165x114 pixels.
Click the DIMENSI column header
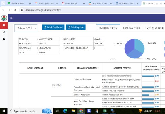[x=62, y=68]
